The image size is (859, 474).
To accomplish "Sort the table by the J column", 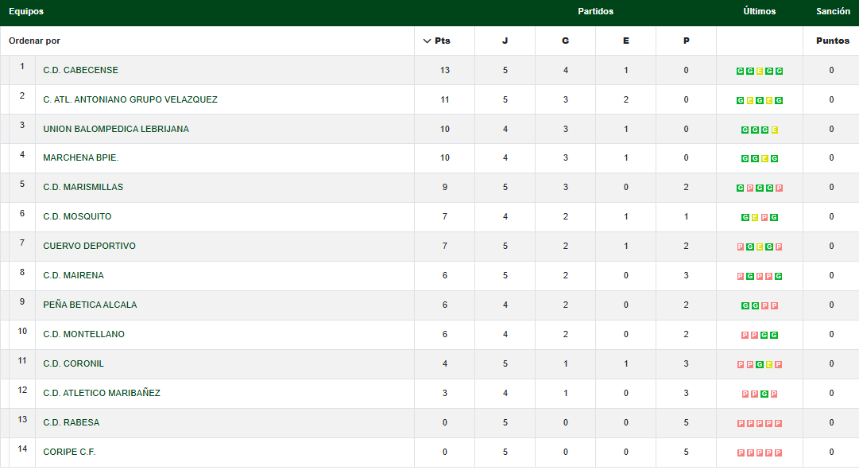I will click(x=505, y=41).
